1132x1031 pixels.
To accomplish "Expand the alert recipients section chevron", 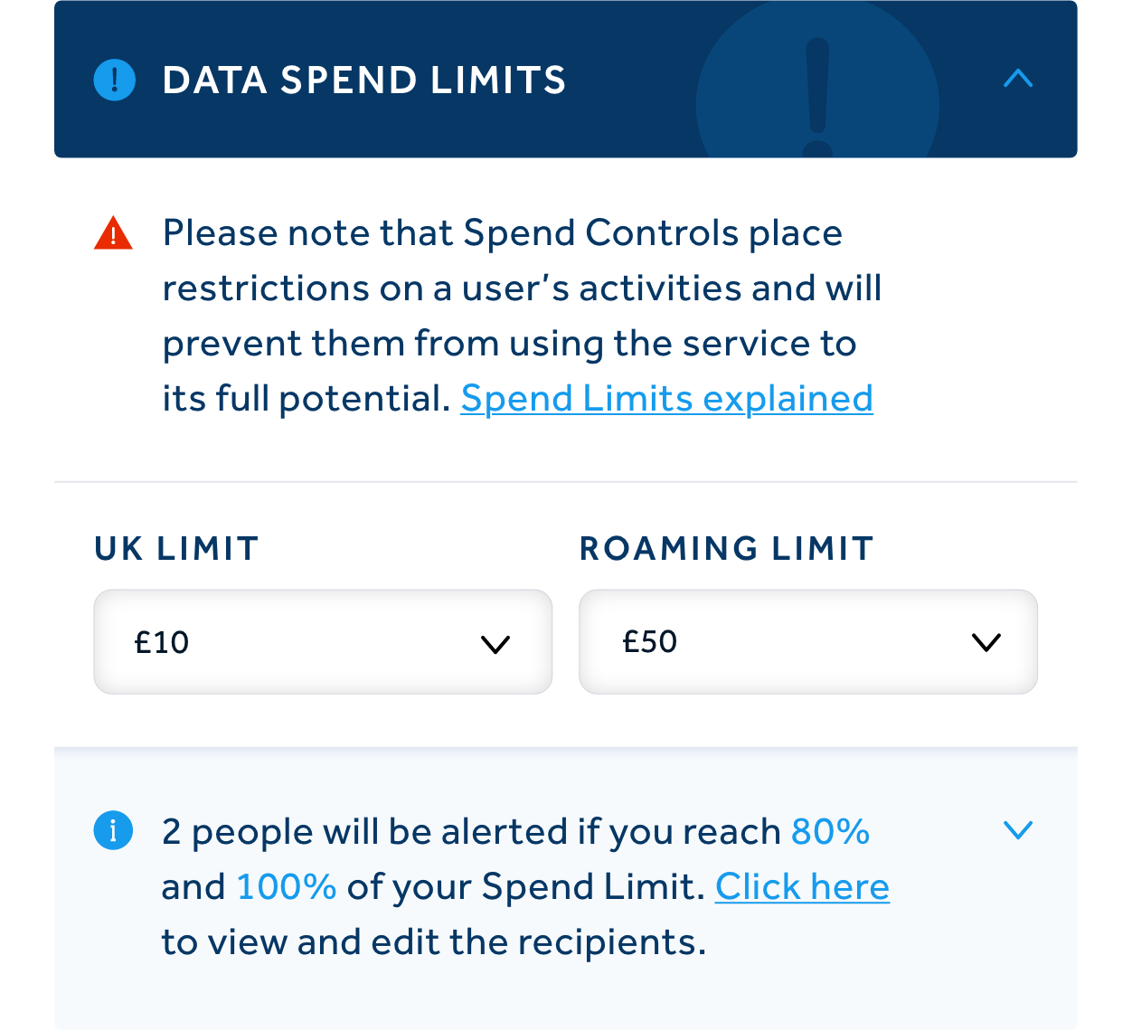I will click(1018, 830).
